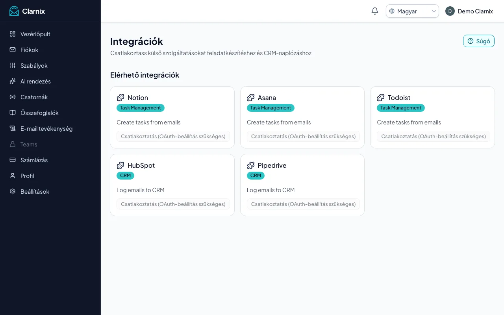
Task: Click the Notion card title
Action: 138,98
